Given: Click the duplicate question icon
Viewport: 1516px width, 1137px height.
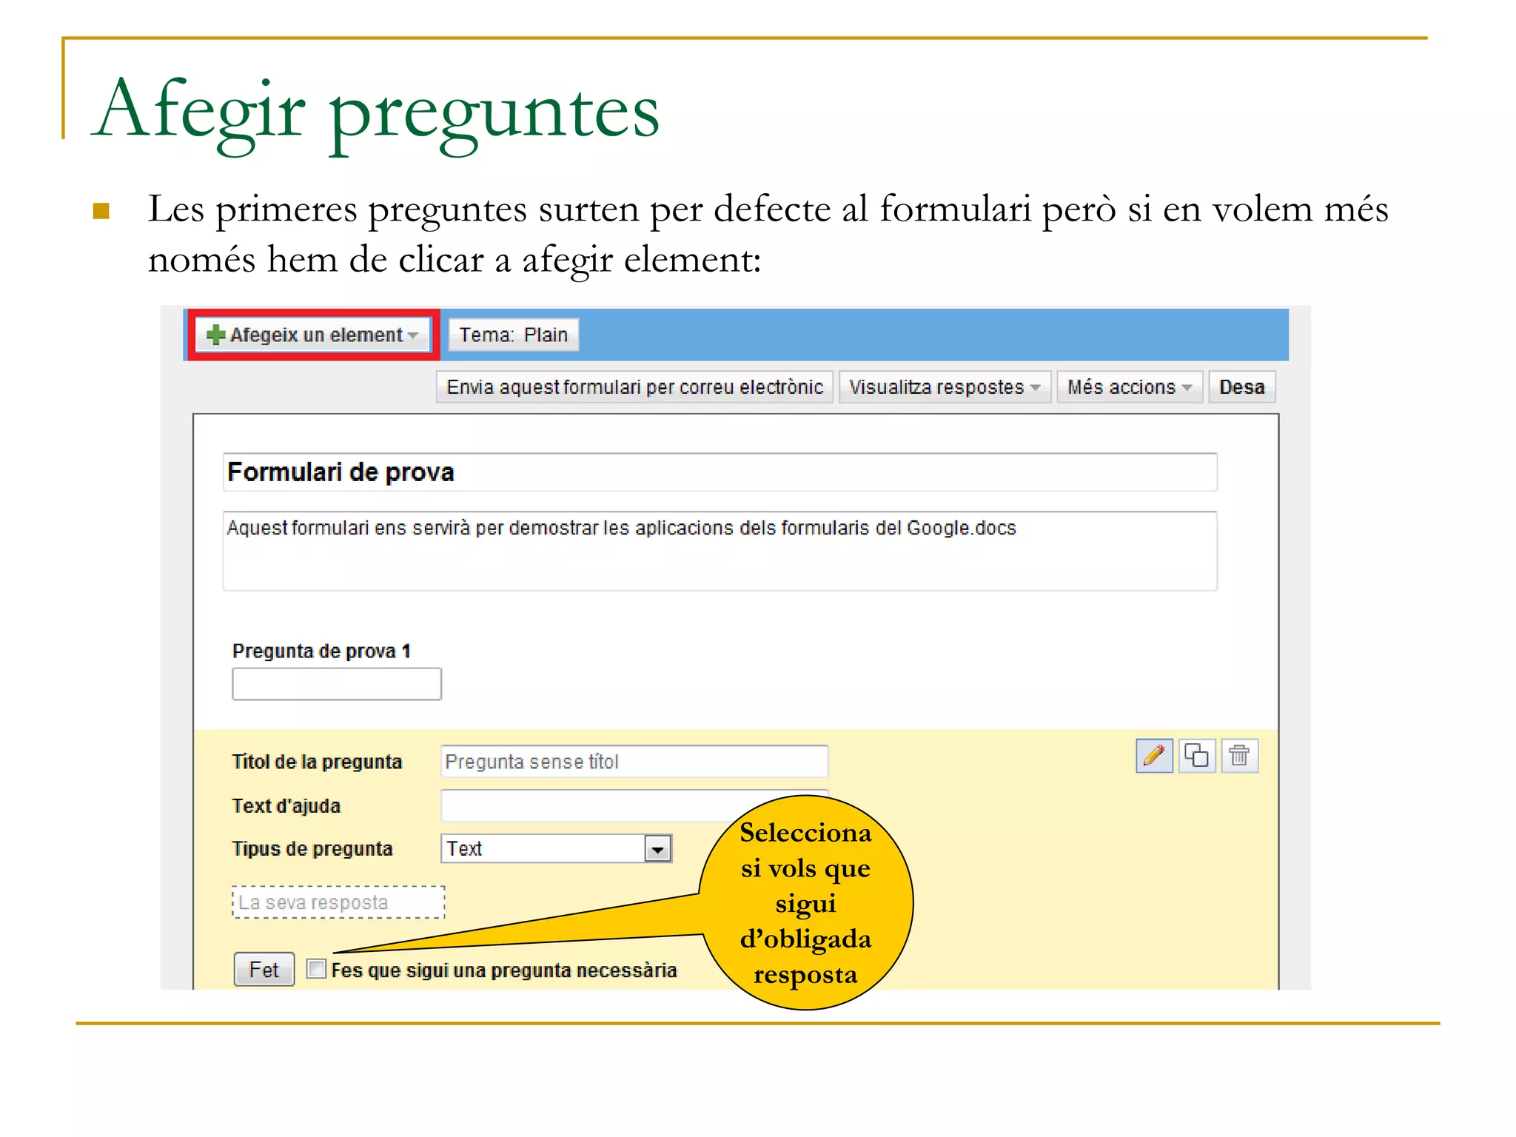Looking at the screenshot, I should pyautogui.click(x=1196, y=756).
